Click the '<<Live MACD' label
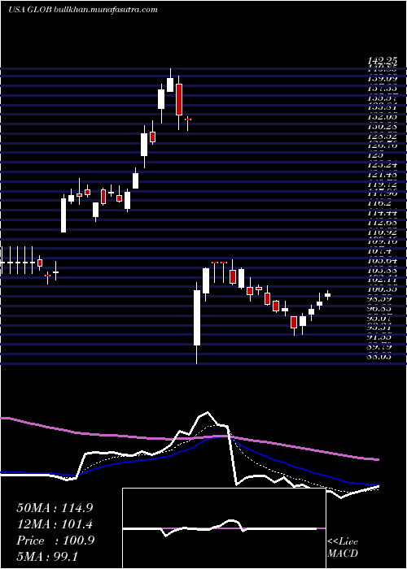407x569 pixels. (343, 547)
